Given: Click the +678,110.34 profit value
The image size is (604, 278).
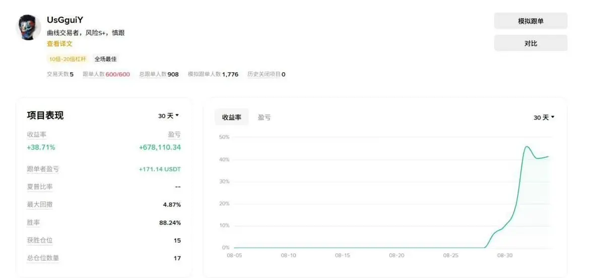Looking at the screenshot, I should (x=160, y=147).
